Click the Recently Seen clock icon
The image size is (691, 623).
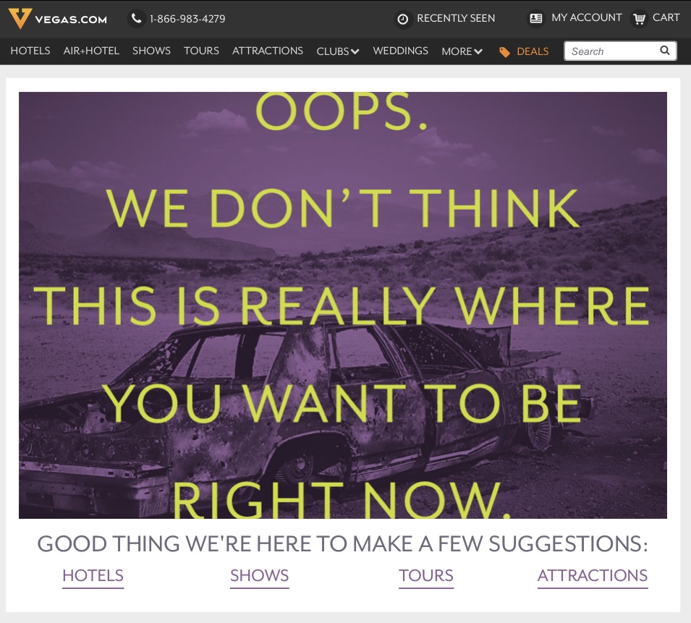click(x=403, y=19)
